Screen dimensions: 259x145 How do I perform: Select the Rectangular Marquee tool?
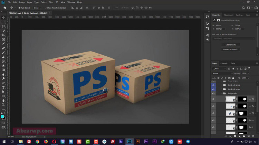coord(3,22)
